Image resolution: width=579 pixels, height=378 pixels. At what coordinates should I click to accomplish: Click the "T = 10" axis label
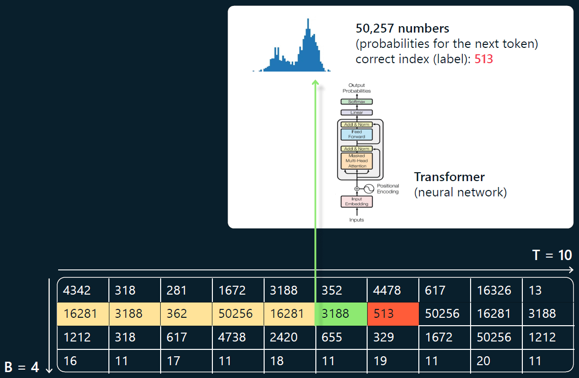pos(552,255)
